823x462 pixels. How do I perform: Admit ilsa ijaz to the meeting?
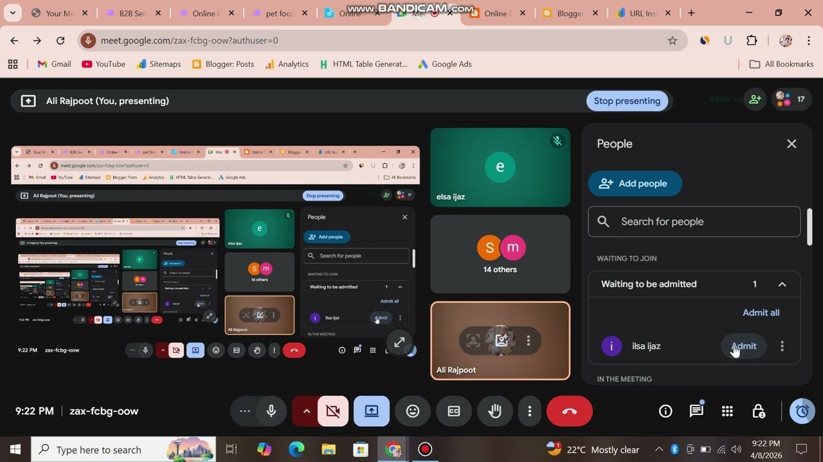coord(744,346)
